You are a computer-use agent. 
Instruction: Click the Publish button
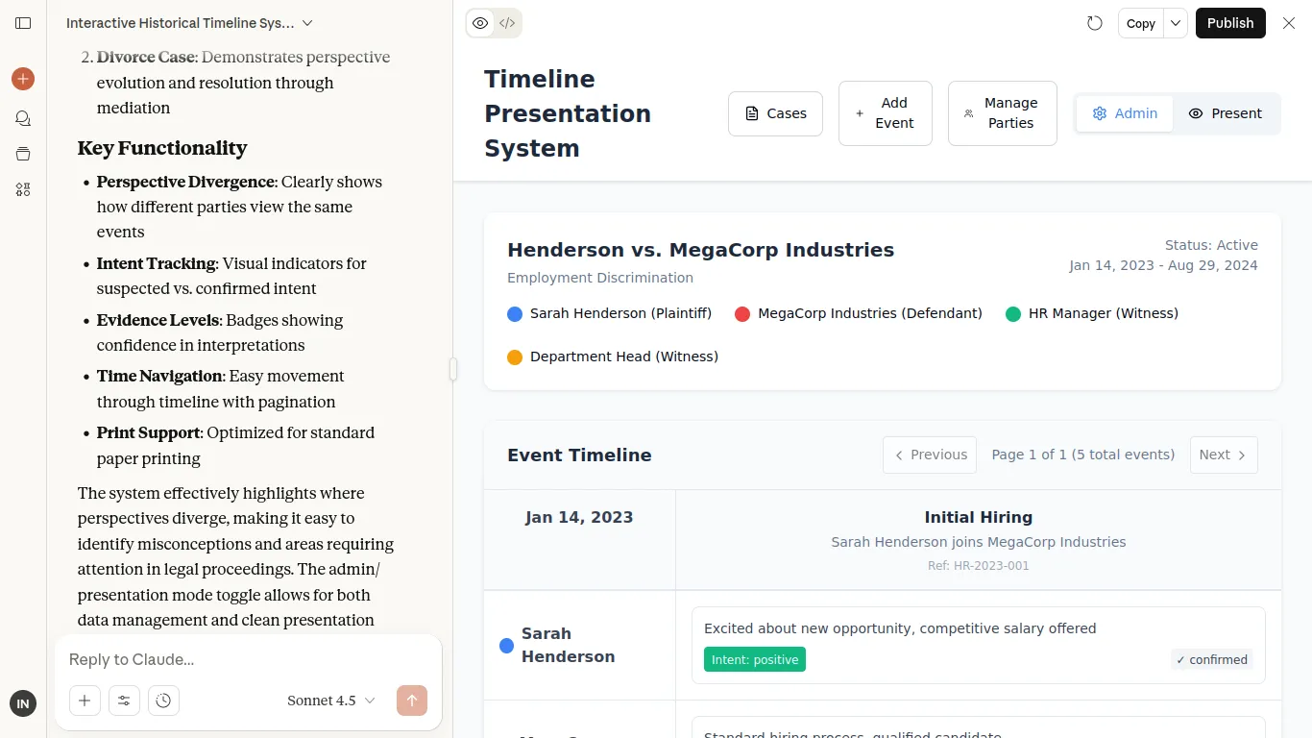1229,23
